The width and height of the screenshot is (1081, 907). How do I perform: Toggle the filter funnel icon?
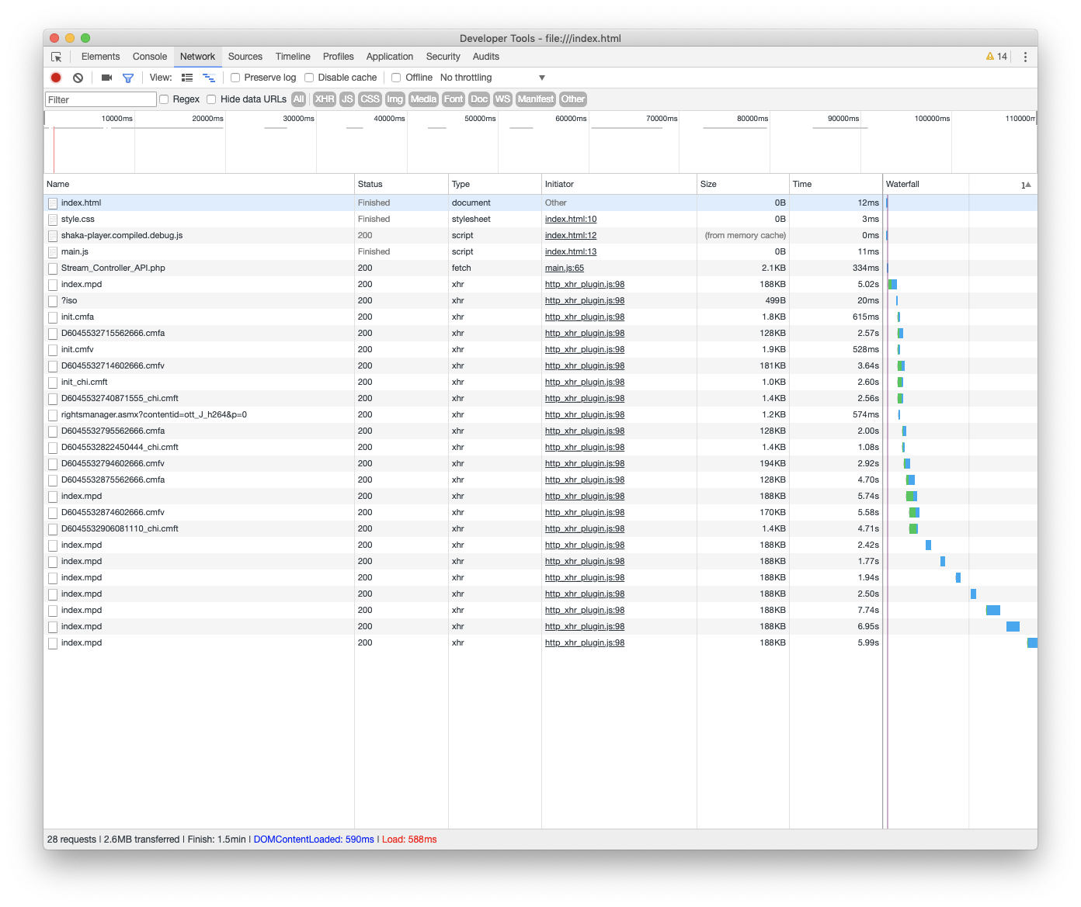tap(128, 78)
